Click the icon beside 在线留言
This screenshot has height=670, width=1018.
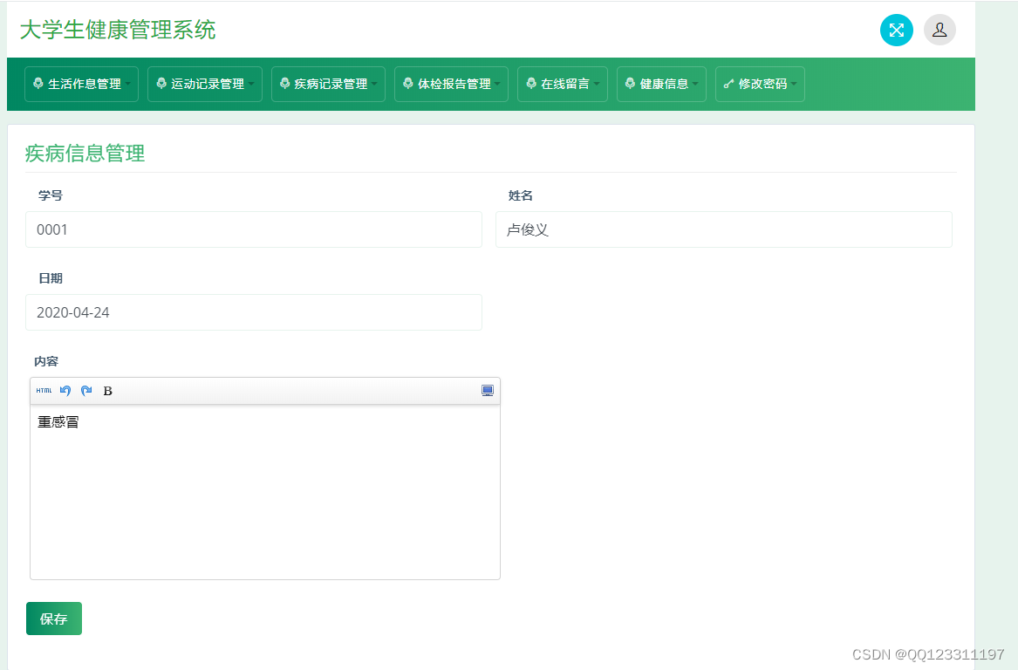(x=531, y=83)
